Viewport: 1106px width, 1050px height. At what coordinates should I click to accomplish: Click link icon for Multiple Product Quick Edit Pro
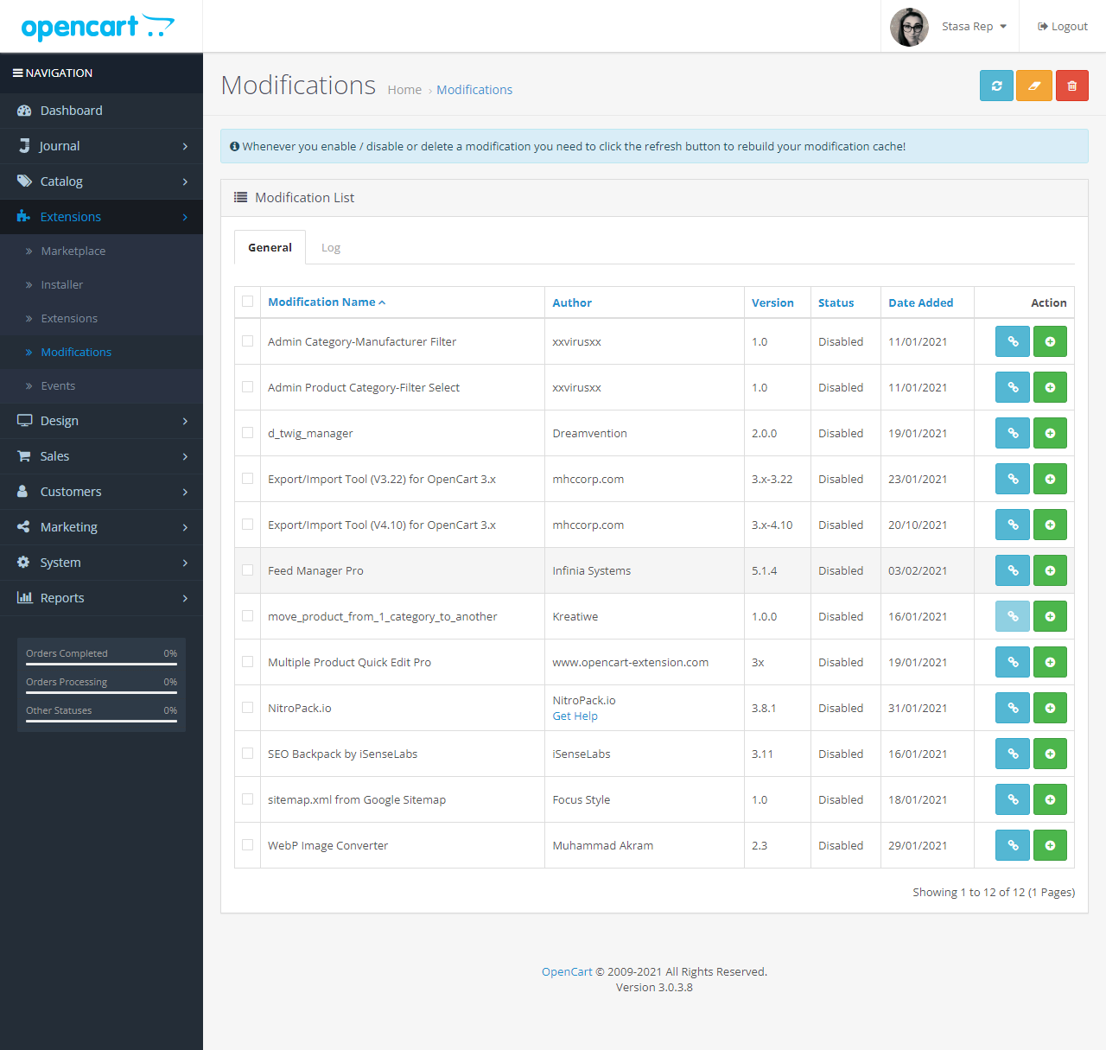1013,662
